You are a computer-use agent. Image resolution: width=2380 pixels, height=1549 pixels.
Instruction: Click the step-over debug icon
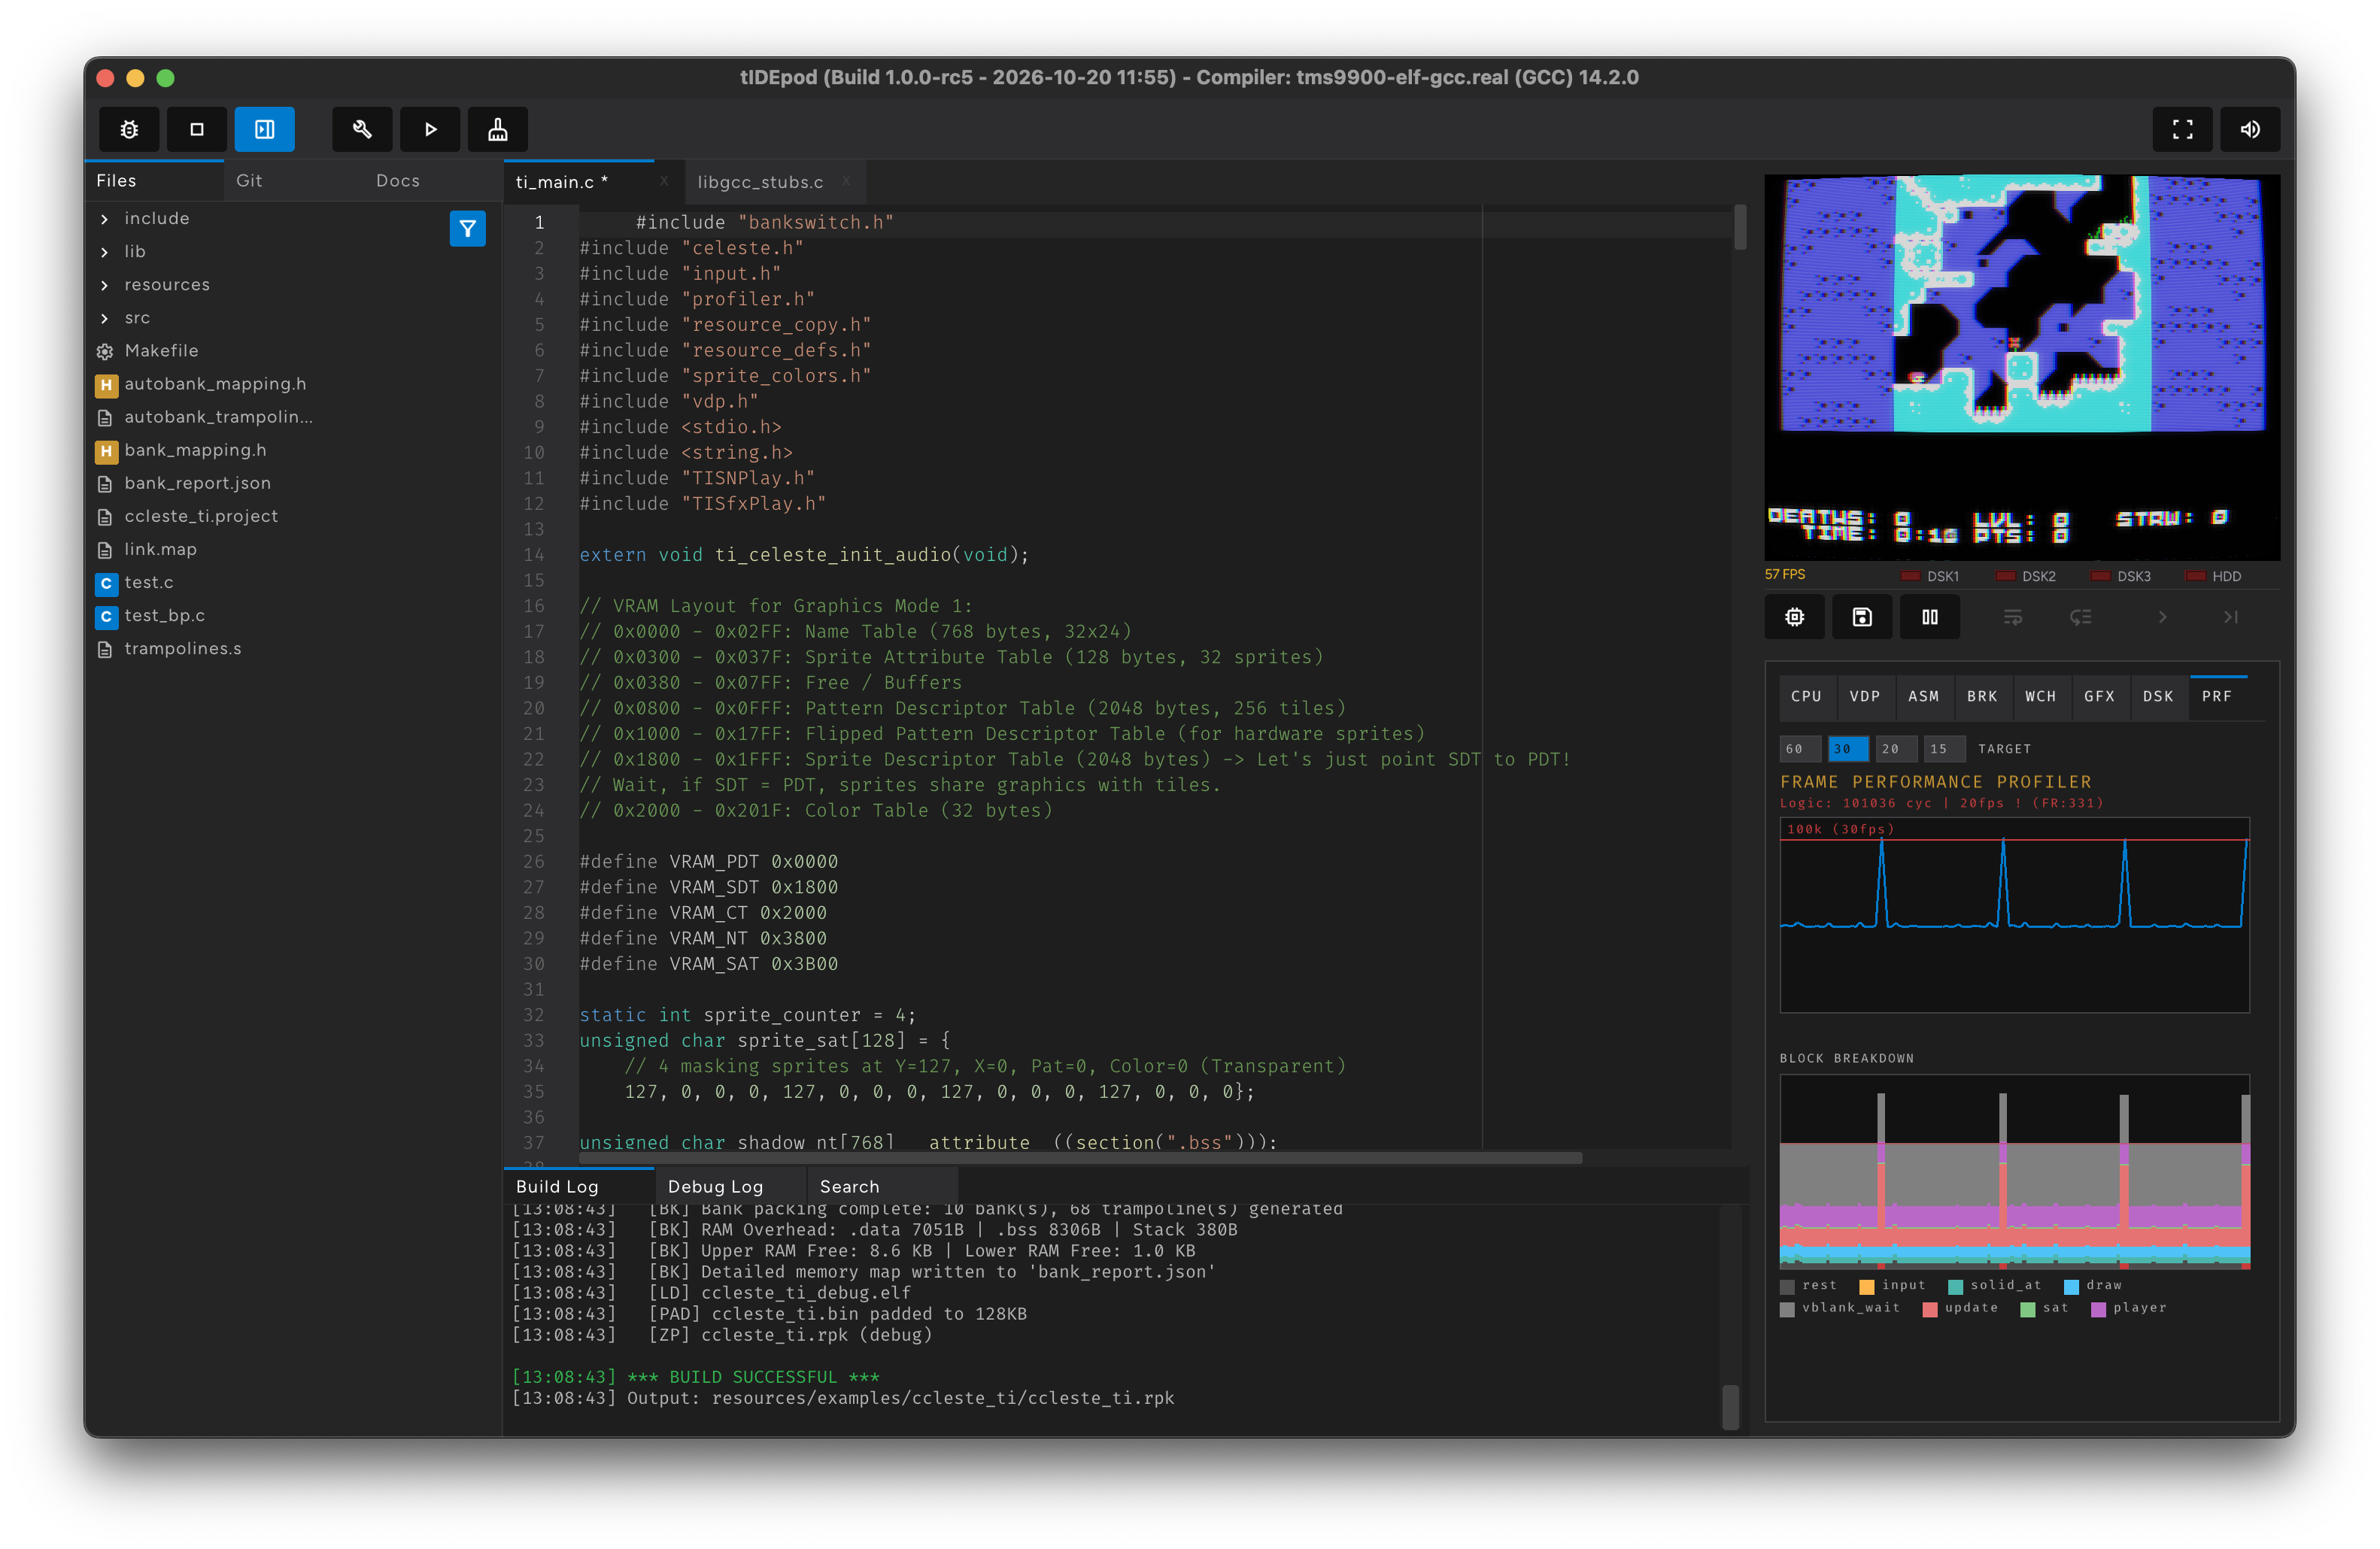2013,617
